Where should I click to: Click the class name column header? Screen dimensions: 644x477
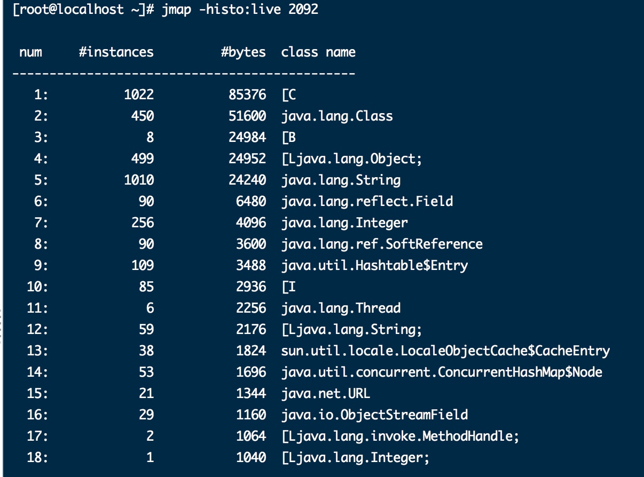(318, 52)
